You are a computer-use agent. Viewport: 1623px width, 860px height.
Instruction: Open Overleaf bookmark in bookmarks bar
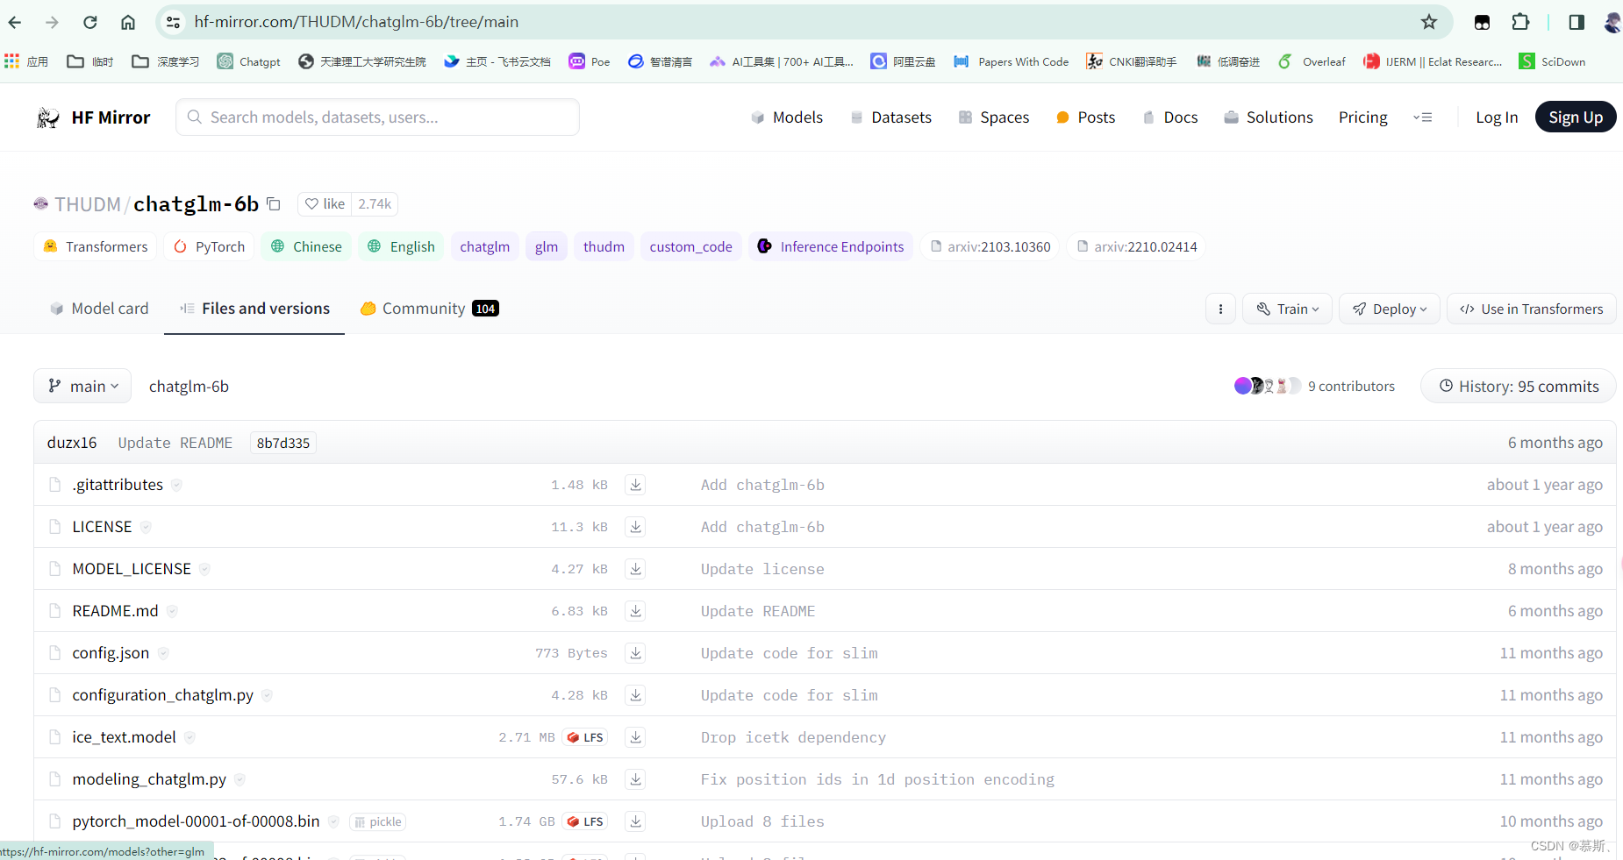1312,61
